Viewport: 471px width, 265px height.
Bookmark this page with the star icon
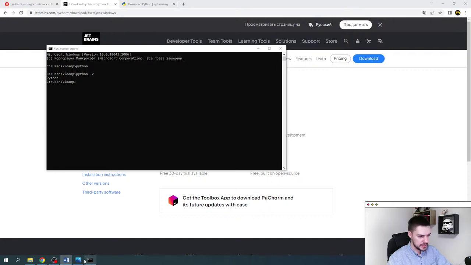(x=440, y=13)
